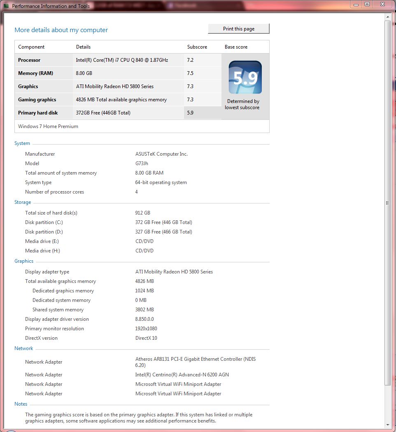
Task: Select the Memory (RAM) row label
Action: (35, 73)
